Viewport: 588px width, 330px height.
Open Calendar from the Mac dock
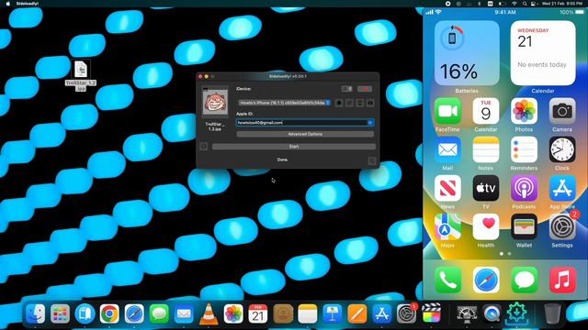point(258,313)
